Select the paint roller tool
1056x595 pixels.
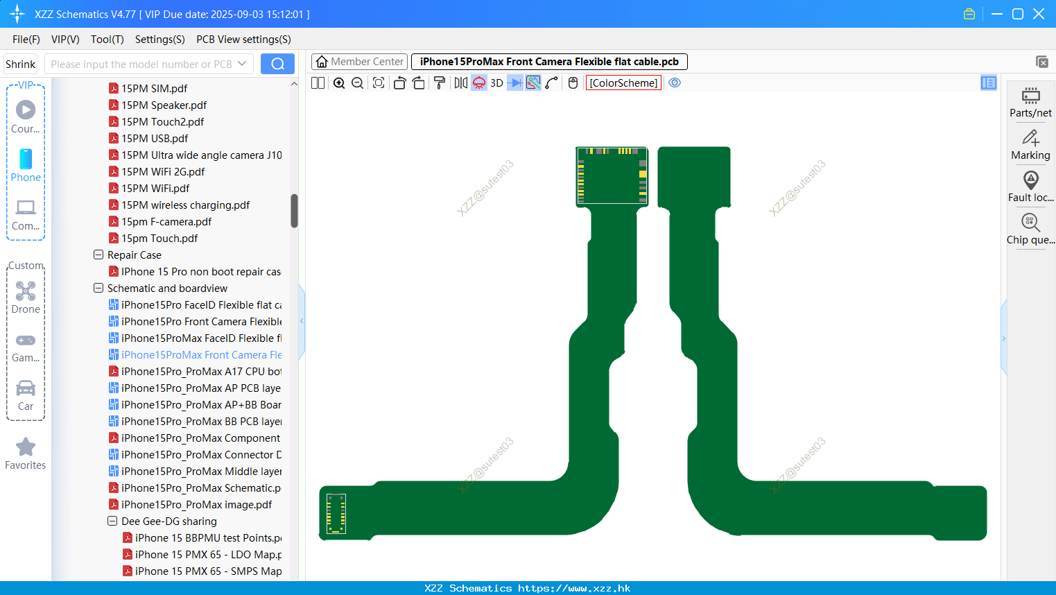point(439,83)
